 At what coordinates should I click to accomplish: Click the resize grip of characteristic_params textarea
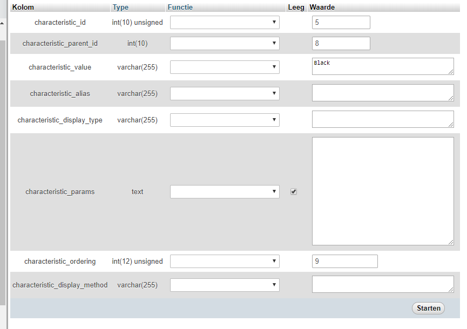coord(451,243)
